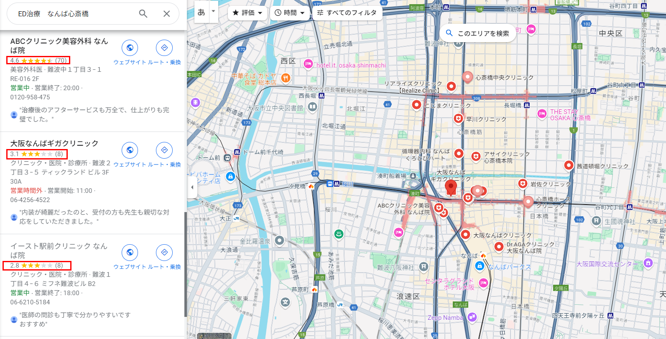Viewport: 666px width, 339px height.
Task: Click the 循環器内科 なんばくろとびハート pin
Action: click(459, 154)
